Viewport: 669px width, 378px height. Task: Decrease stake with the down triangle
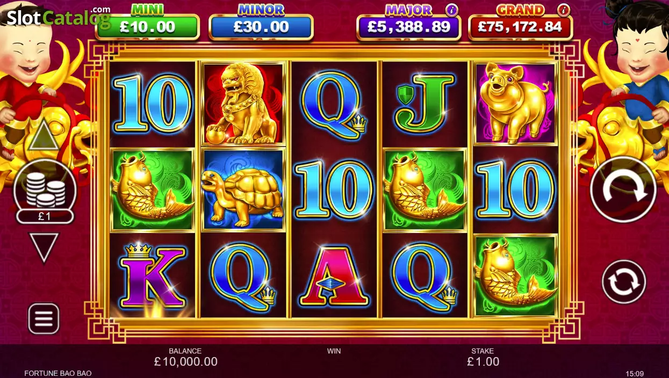pos(44,248)
